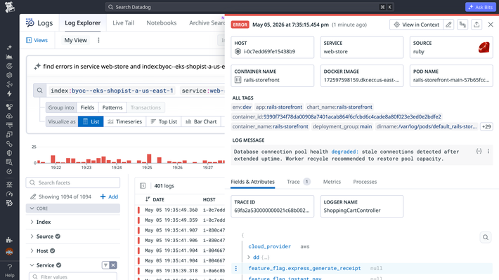The width and height of the screenshot is (499, 280).
Task: Open the Processes tab
Action: tap(365, 182)
